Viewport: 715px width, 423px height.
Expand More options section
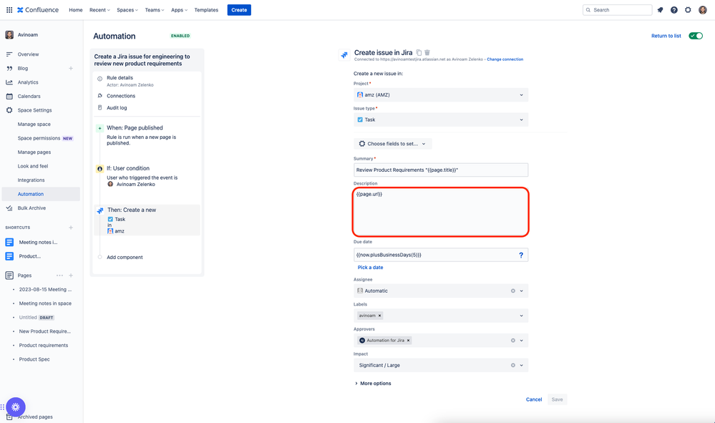point(373,384)
